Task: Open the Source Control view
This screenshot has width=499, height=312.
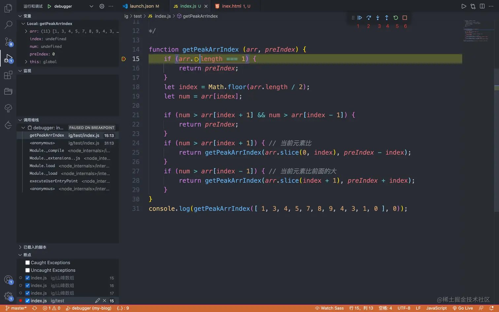Action: click(x=8, y=42)
